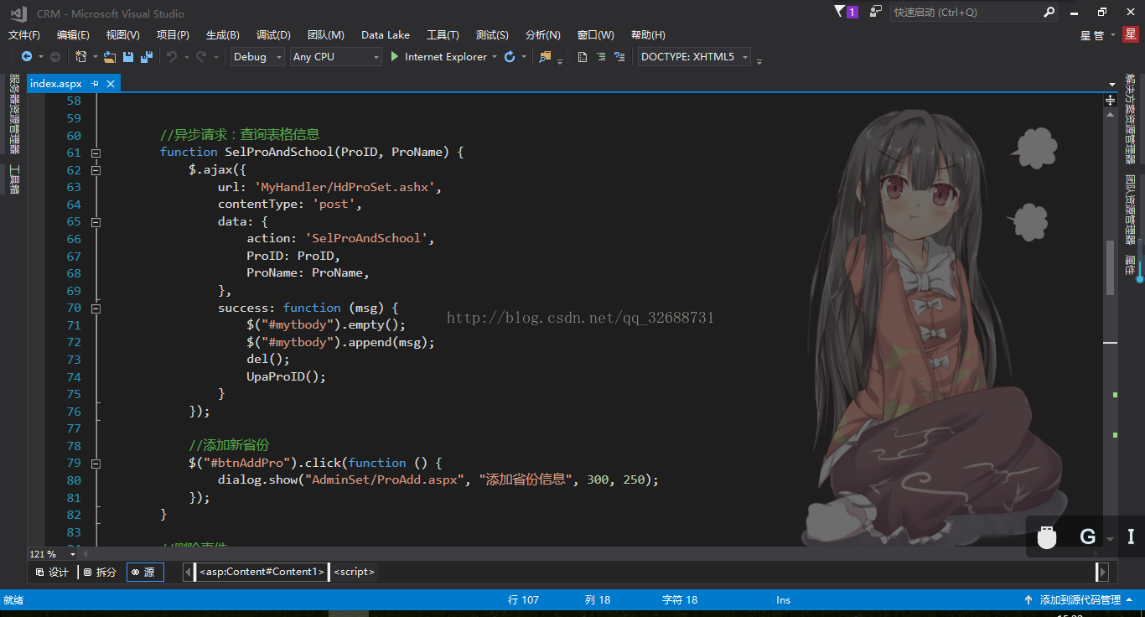Click the browser refresh icon
Viewport: 1145px width, 617px height.
tap(510, 57)
